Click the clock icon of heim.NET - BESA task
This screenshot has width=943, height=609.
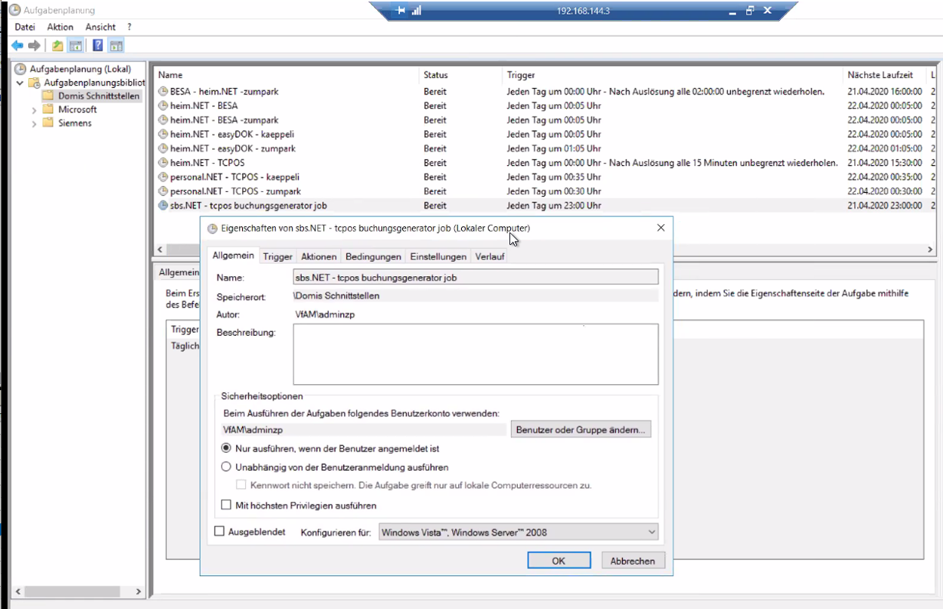pyautogui.click(x=163, y=106)
